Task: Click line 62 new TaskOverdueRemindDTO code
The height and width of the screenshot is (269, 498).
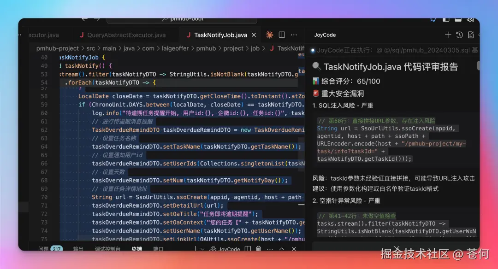Action: [x=198, y=130]
